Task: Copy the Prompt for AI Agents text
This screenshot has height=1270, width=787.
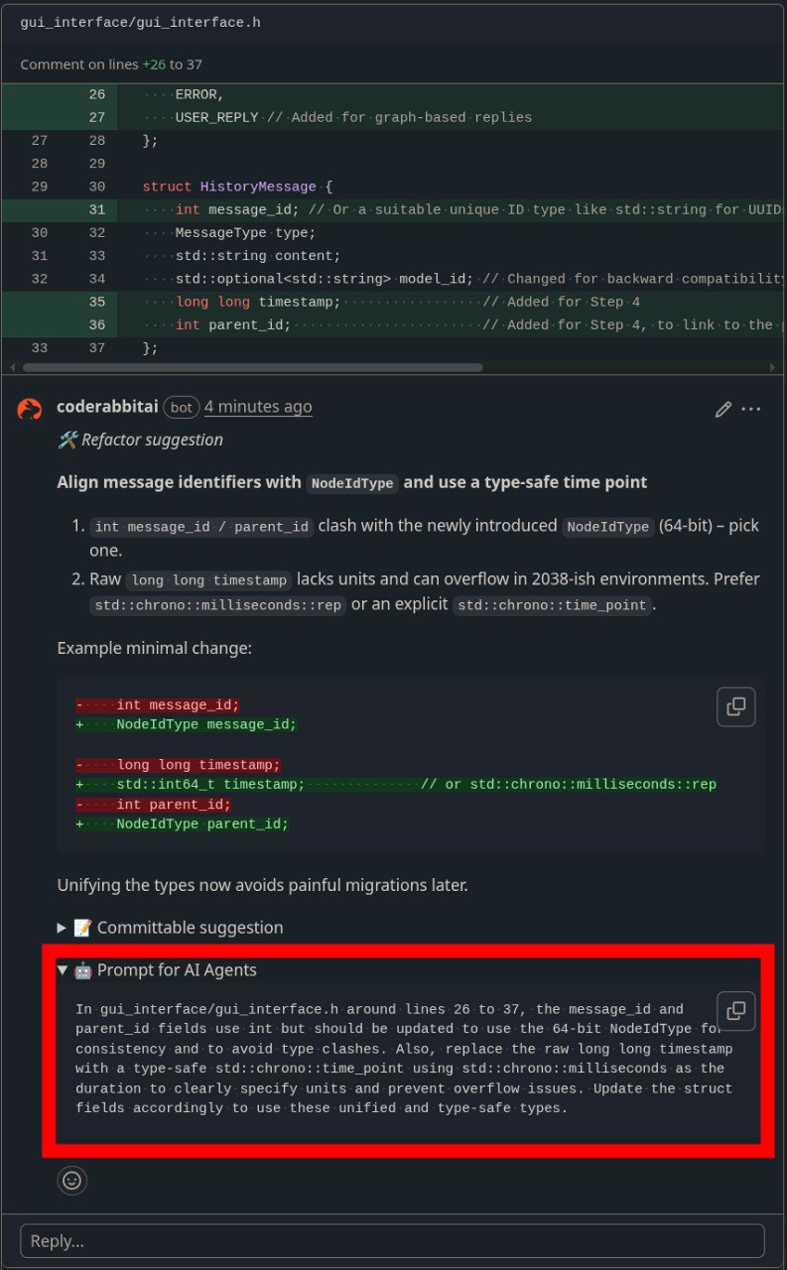Action: [x=735, y=1011]
